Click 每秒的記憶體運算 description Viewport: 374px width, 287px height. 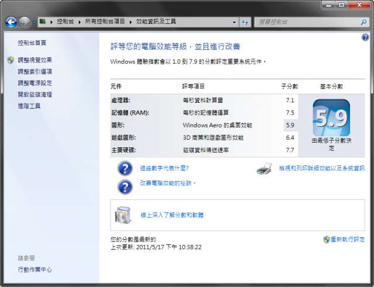click(206, 113)
